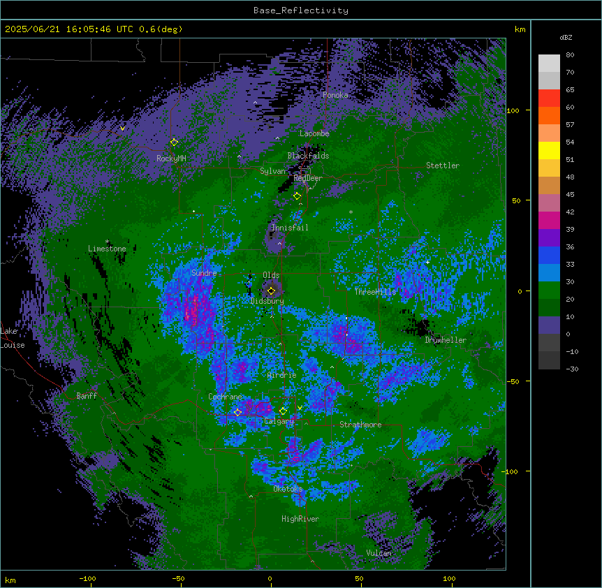Click the Lacombe city label
The height and width of the screenshot is (588, 602).
314,133
